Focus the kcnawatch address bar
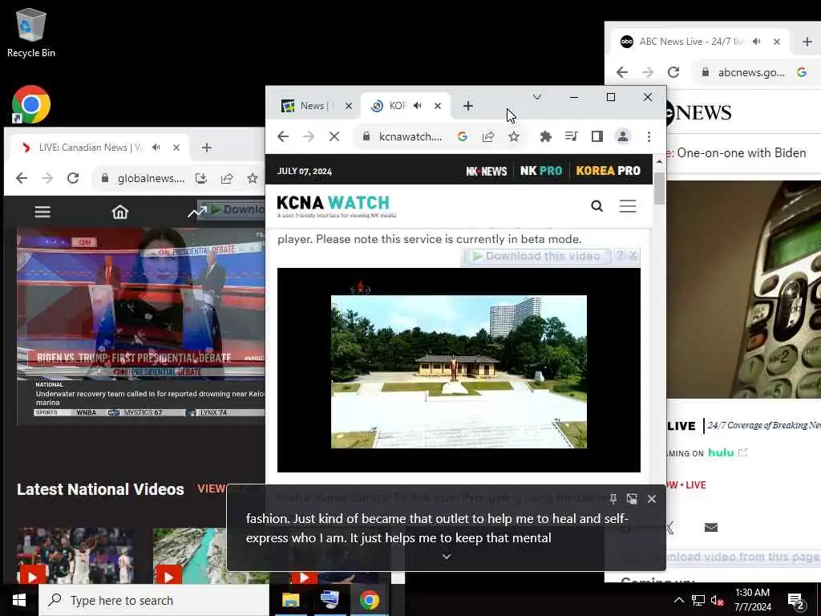 [x=410, y=136]
